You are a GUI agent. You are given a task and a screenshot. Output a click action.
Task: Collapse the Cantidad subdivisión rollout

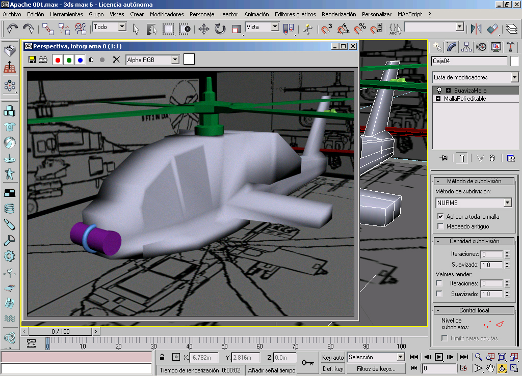474,241
